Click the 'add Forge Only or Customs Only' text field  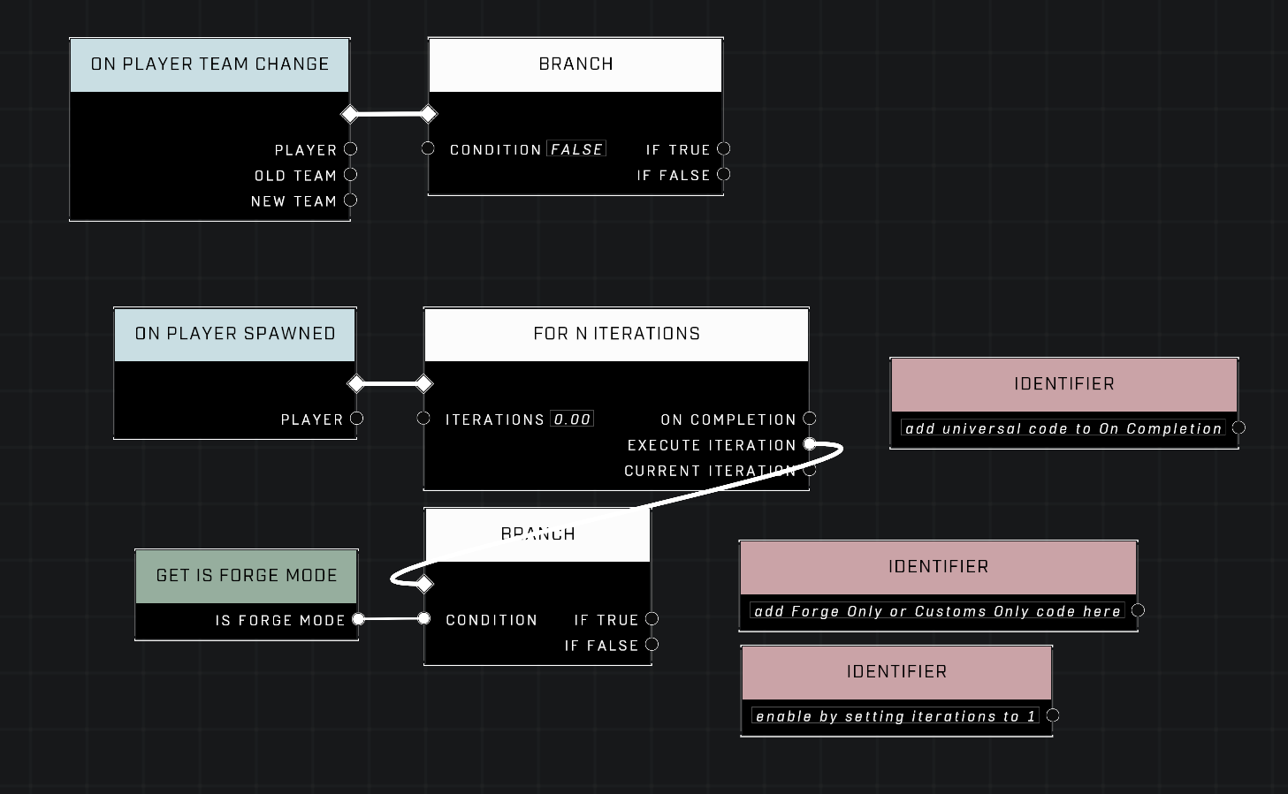pos(937,611)
